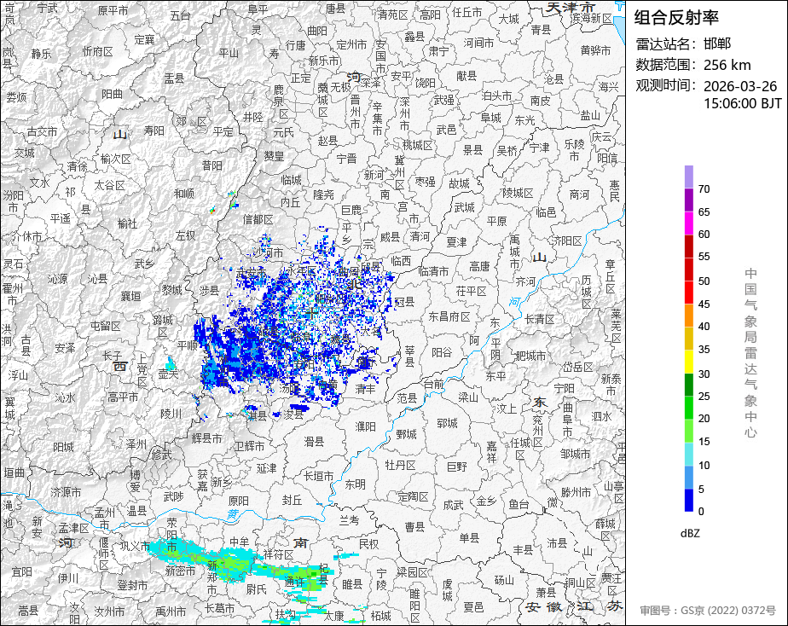The height and width of the screenshot is (626, 788).
Task: Select the 黄骅市 map label
Action: click(595, 50)
